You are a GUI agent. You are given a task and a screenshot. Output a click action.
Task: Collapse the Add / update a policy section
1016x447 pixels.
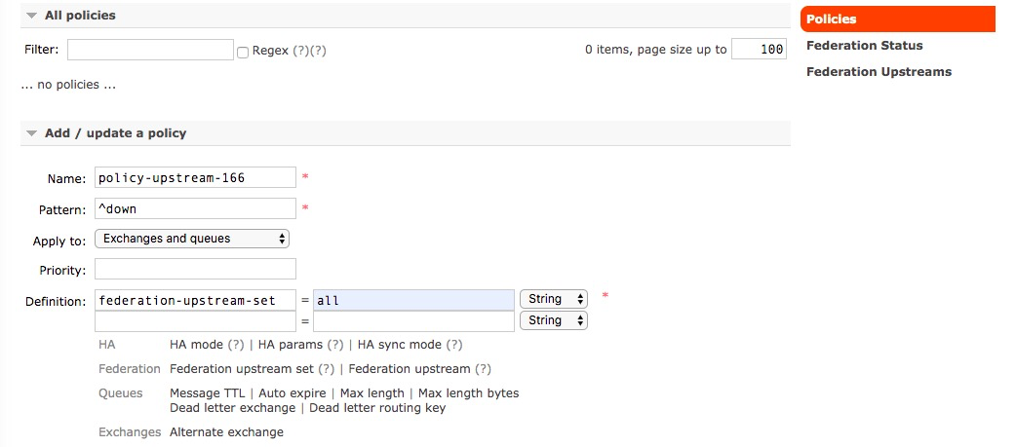[x=107, y=133]
